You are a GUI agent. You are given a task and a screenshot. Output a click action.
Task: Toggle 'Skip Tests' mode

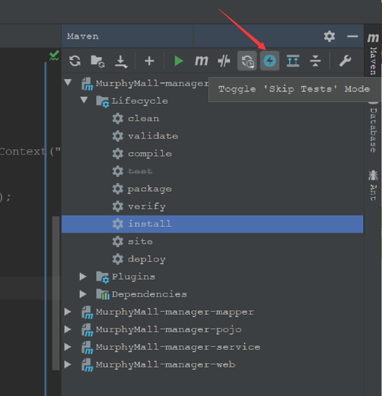270,61
